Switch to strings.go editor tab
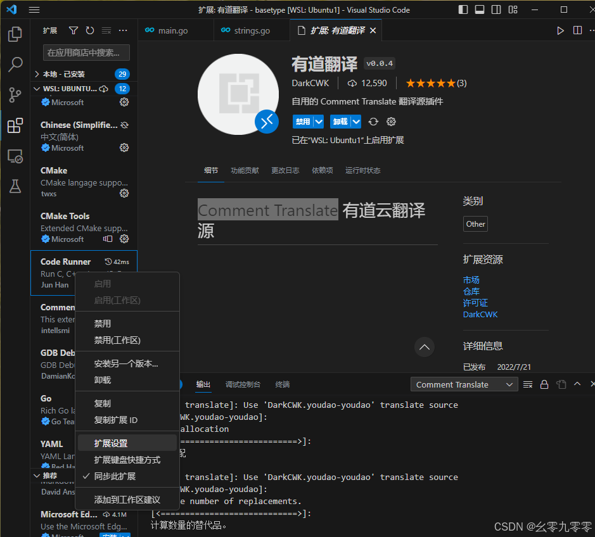 click(252, 30)
